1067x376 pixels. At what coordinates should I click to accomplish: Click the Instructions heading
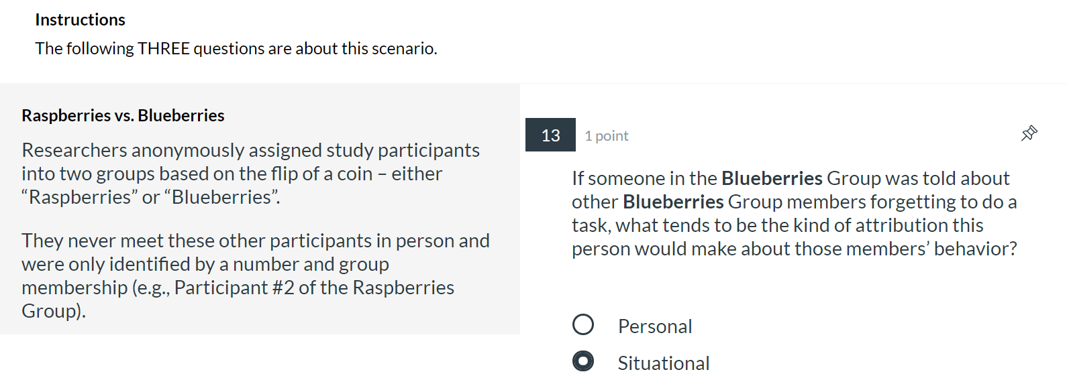(80, 20)
